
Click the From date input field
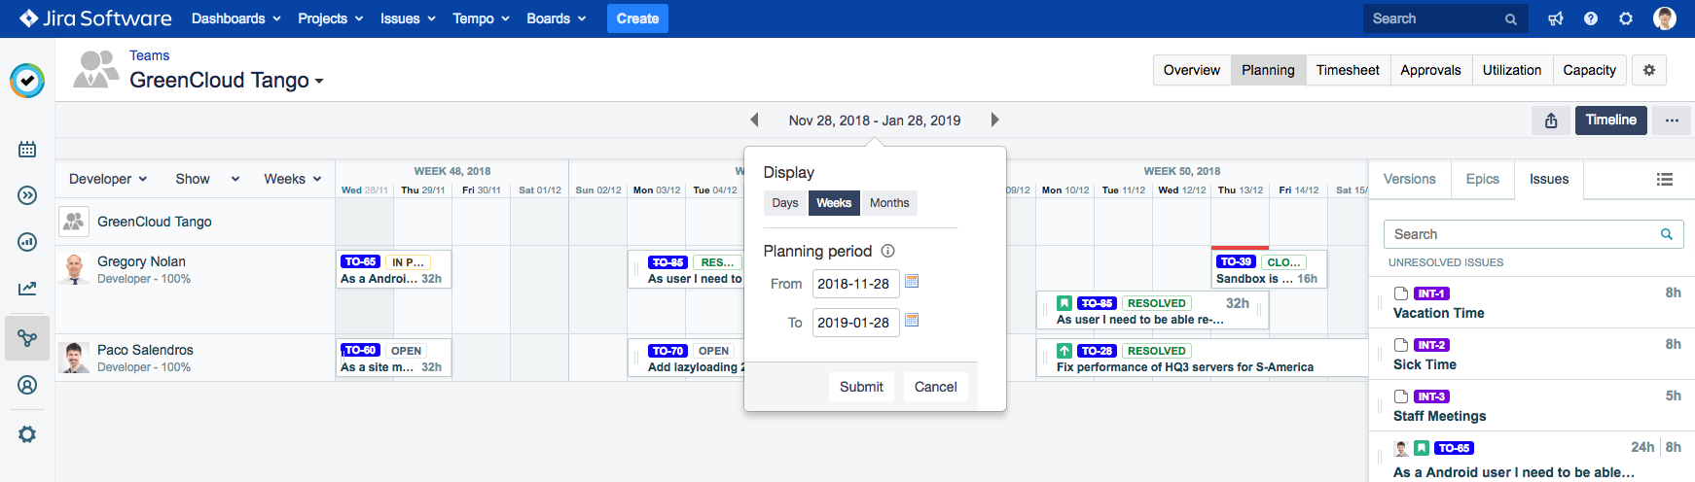pyautogui.click(x=855, y=284)
